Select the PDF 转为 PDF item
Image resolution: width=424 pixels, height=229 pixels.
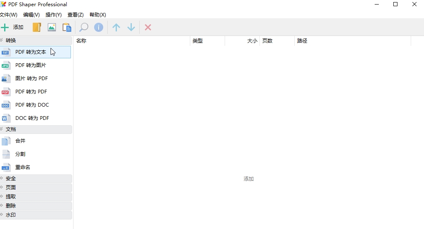35,91
